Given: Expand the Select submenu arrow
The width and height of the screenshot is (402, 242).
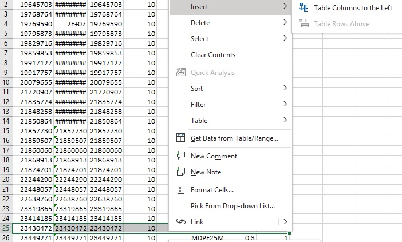Looking at the screenshot, I should pyautogui.click(x=285, y=38).
